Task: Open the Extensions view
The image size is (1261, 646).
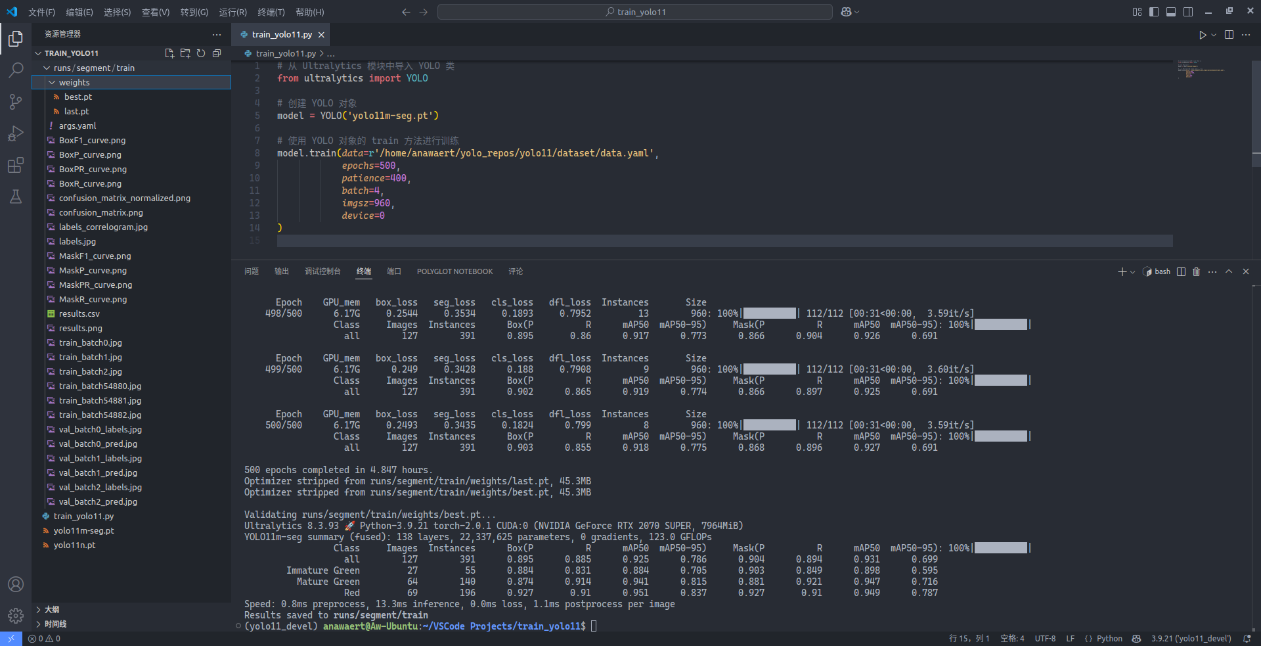Action: [x=16, y=165]
